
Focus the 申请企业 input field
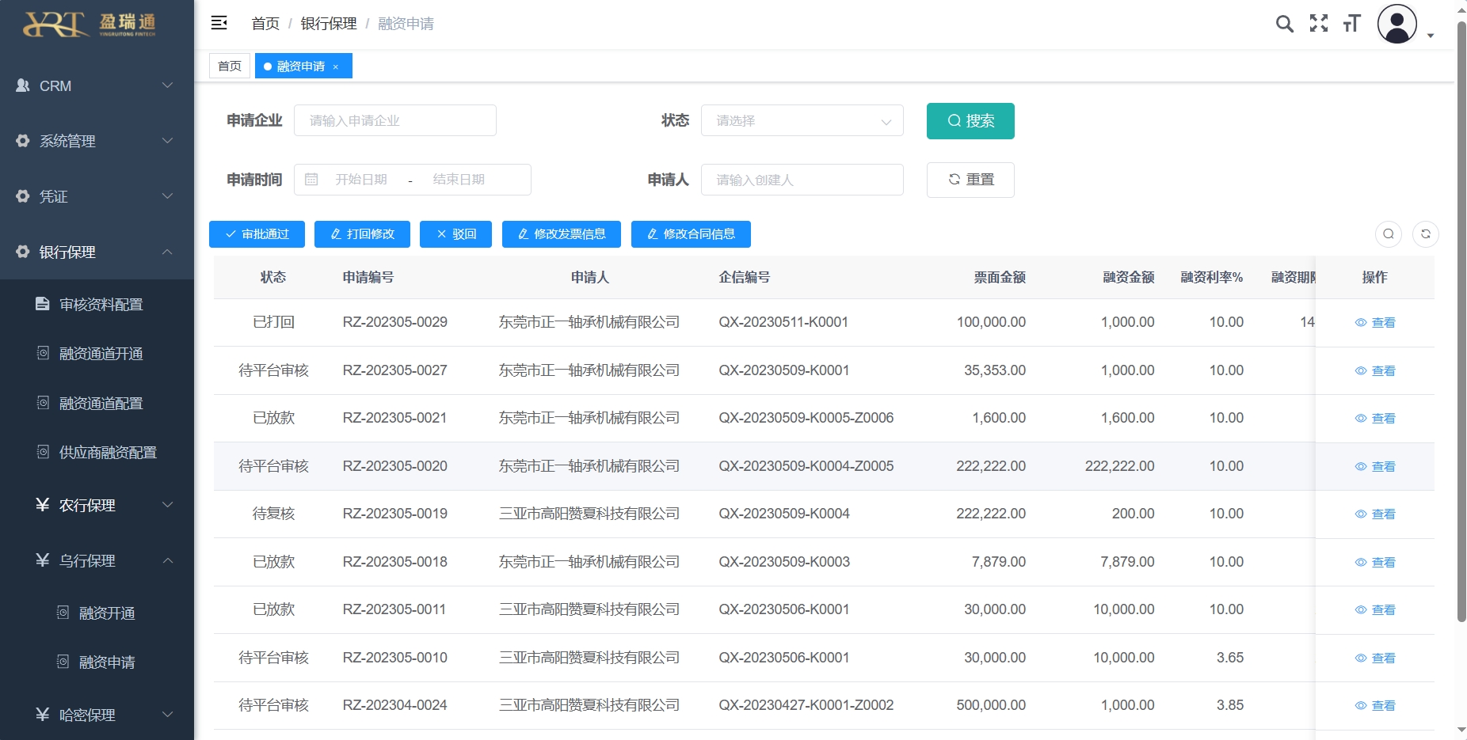(395, 120)
